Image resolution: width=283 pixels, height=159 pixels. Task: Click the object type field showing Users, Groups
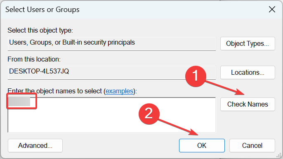pyautogui.click(x=111, y=43)
